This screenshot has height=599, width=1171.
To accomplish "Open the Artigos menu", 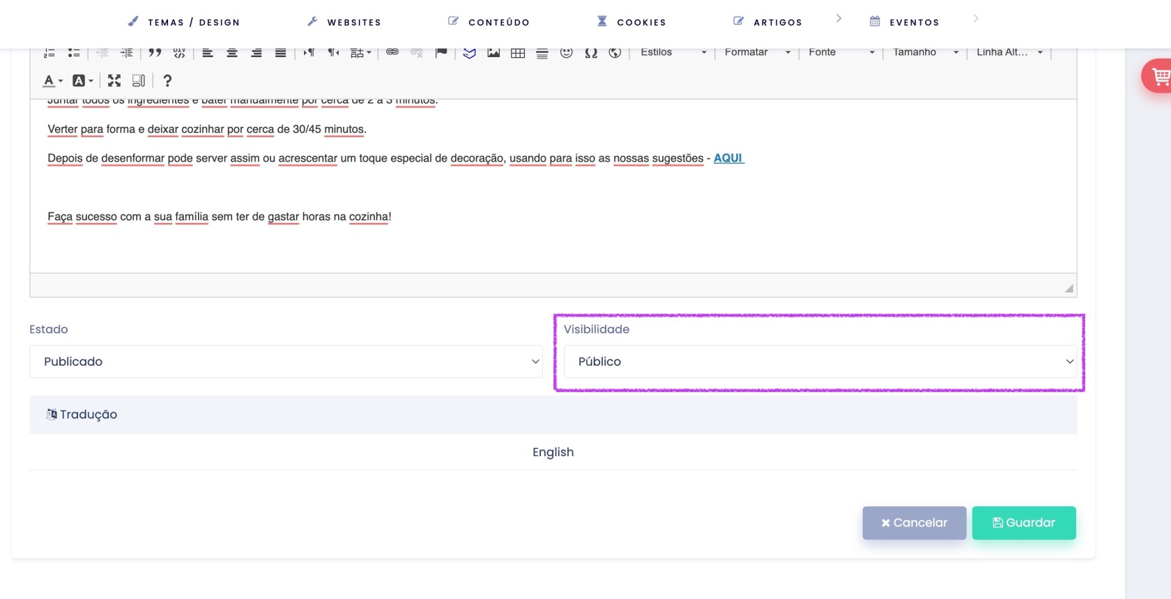I will click(x=767, y=22).
